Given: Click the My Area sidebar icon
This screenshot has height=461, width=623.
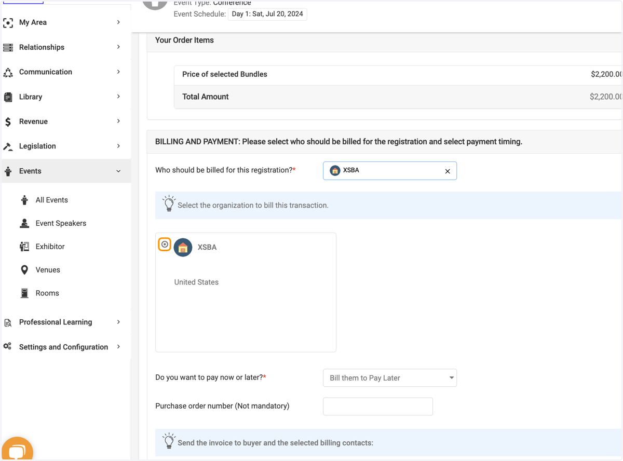Looking at the screenshot, I should [x=8, y=23].
